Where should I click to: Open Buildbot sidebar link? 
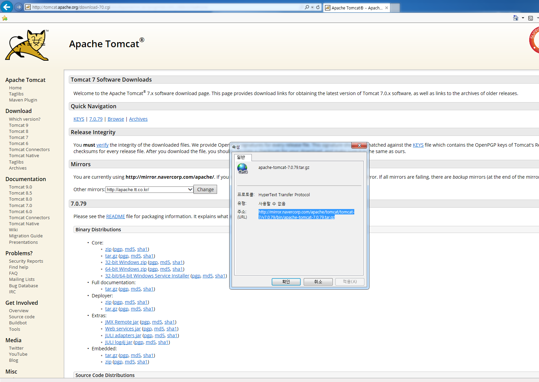coord(18,323)
